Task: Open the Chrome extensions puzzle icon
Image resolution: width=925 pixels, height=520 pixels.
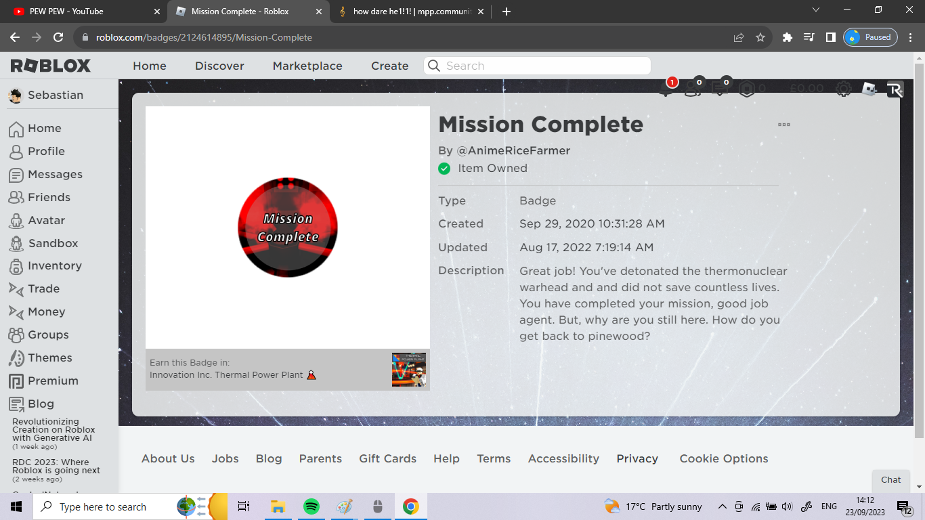Action: click(x=787, y=37)
